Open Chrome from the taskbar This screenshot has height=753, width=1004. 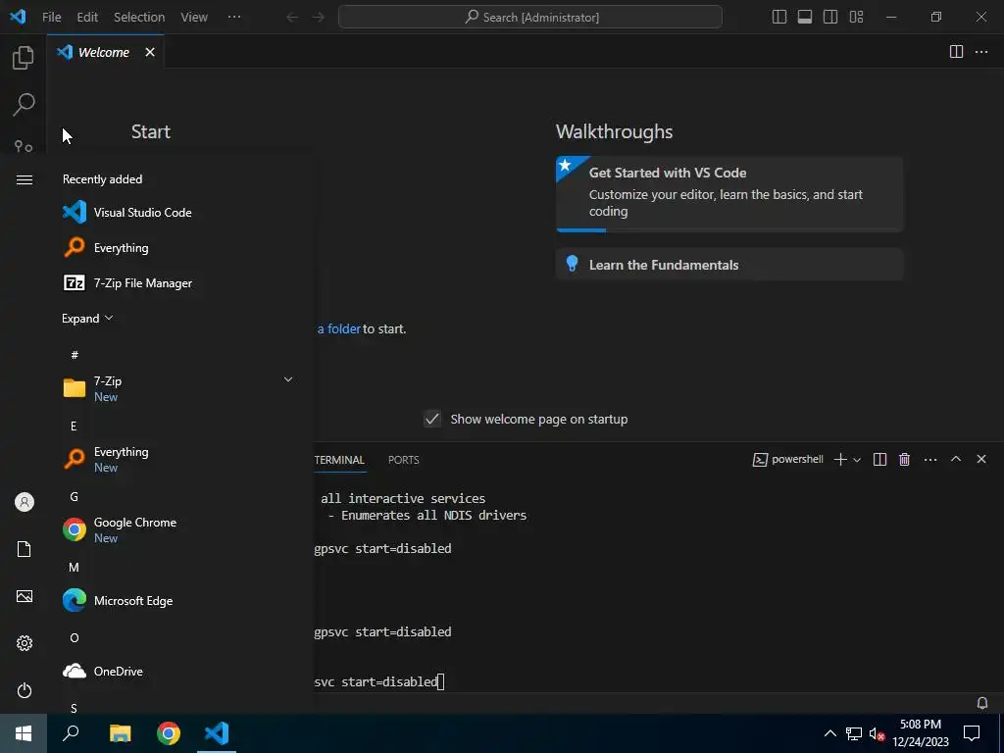point(169,733)
